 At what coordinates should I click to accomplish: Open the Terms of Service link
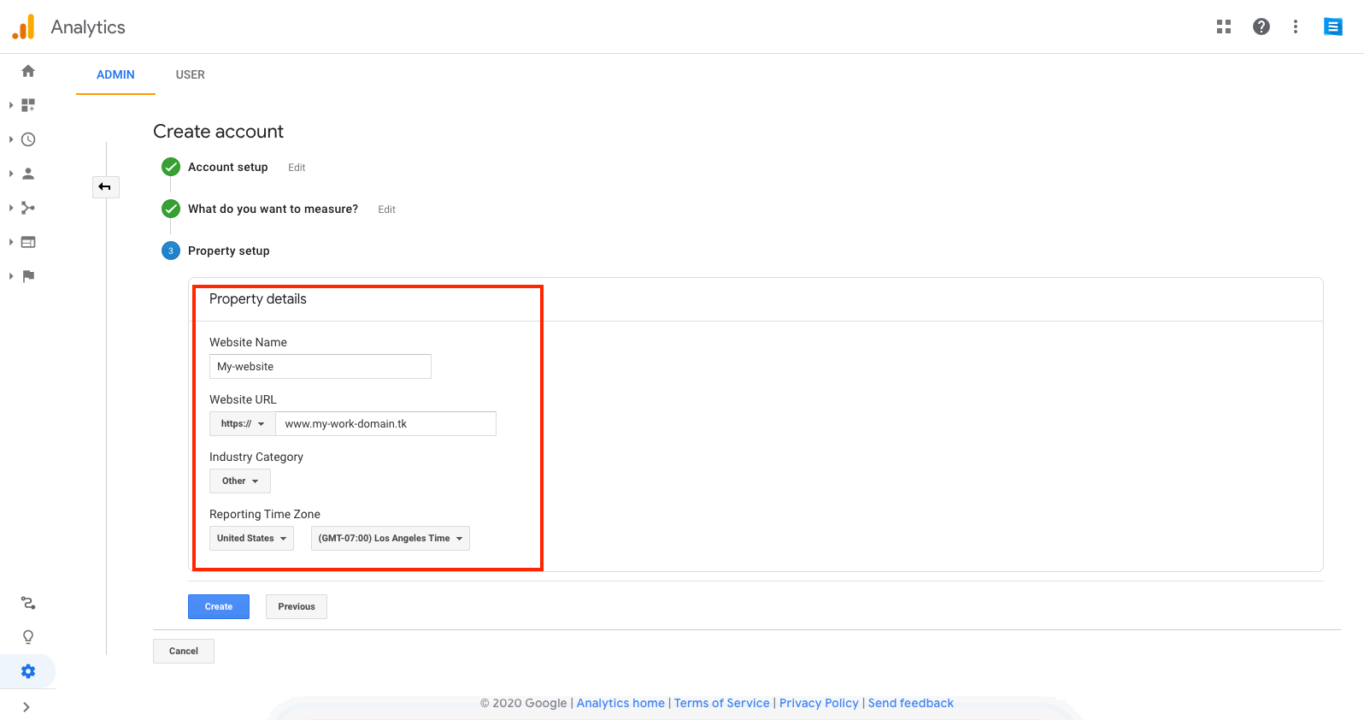722,703
